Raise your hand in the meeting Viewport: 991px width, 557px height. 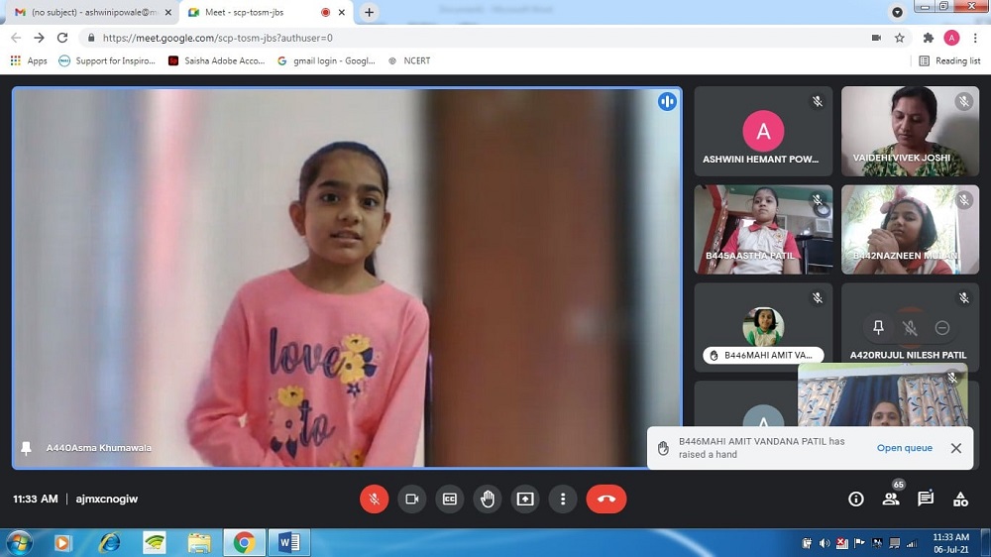pyautogui.click(x=488, y=499)
